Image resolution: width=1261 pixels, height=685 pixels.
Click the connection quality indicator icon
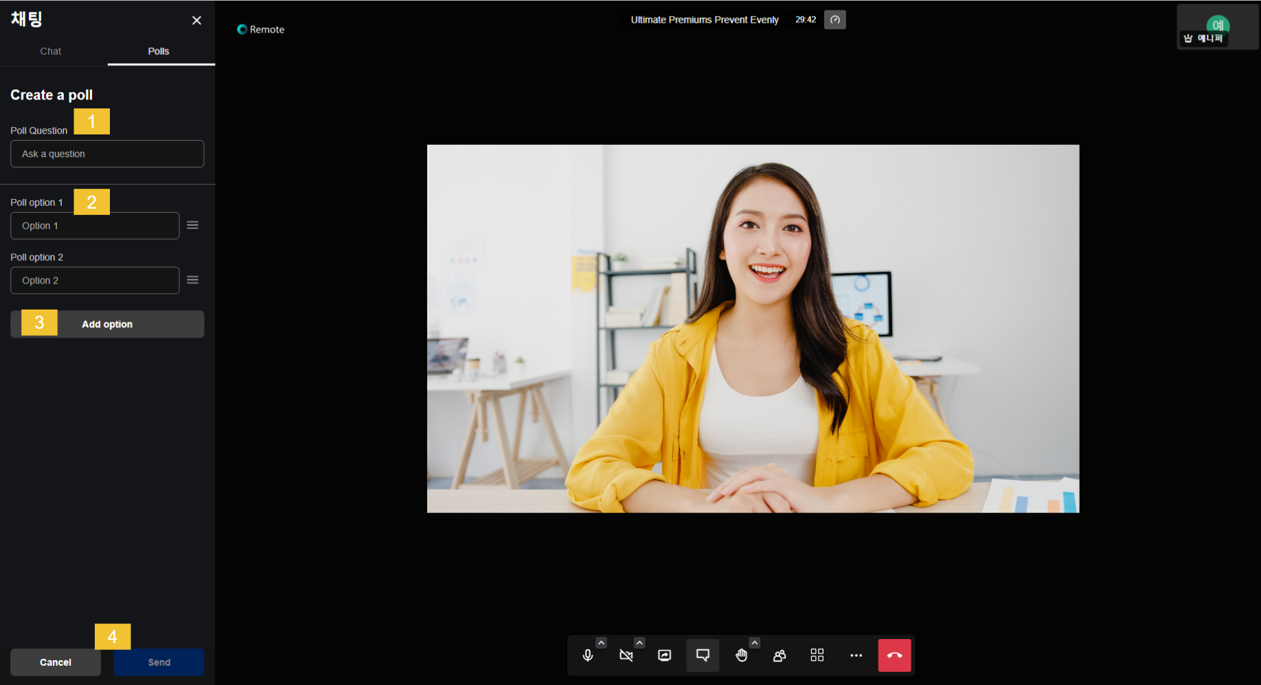(834, 20)
